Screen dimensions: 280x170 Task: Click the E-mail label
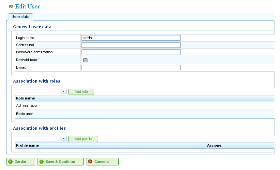(x=21, y=68)
